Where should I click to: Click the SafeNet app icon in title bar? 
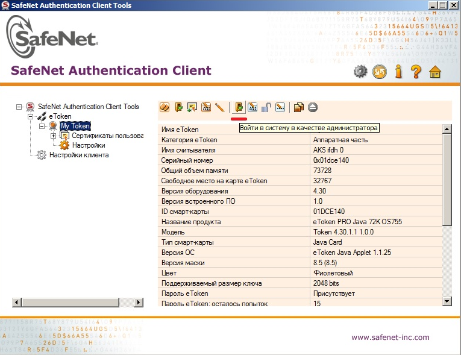[5, 5]
